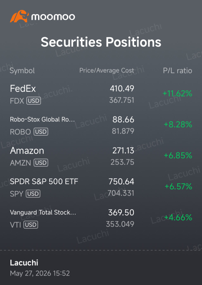
Task: Click the USD badge next to FDX
Action: (33, 101)
